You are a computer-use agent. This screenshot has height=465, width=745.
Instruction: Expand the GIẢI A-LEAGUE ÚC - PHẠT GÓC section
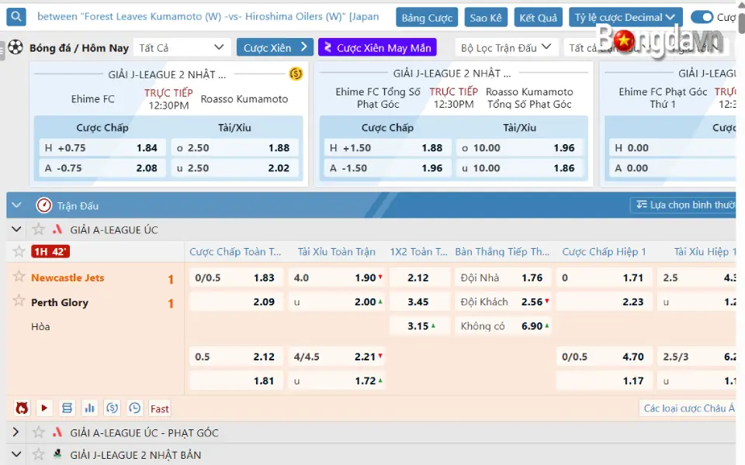click(16, 432)
